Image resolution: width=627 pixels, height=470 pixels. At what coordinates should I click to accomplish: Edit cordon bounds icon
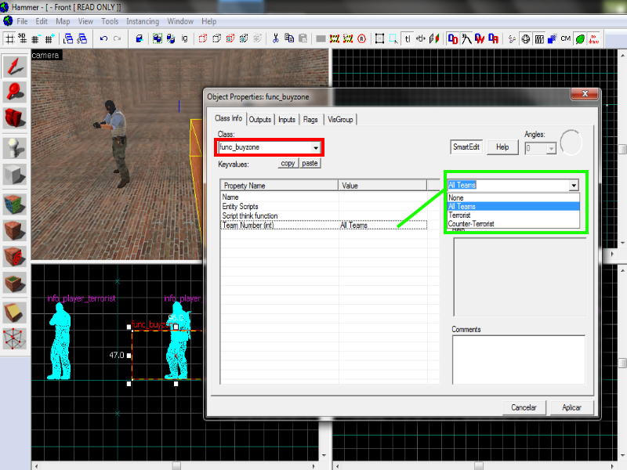(x=348, y=38)
